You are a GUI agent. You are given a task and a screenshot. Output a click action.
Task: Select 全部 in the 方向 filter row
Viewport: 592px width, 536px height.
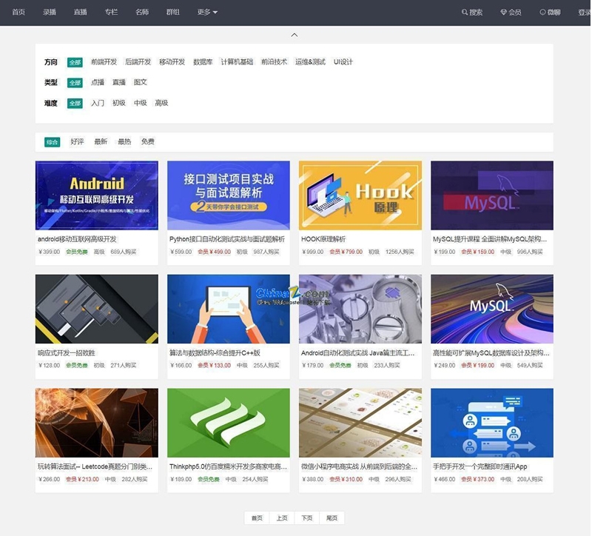tap(75, 62)
